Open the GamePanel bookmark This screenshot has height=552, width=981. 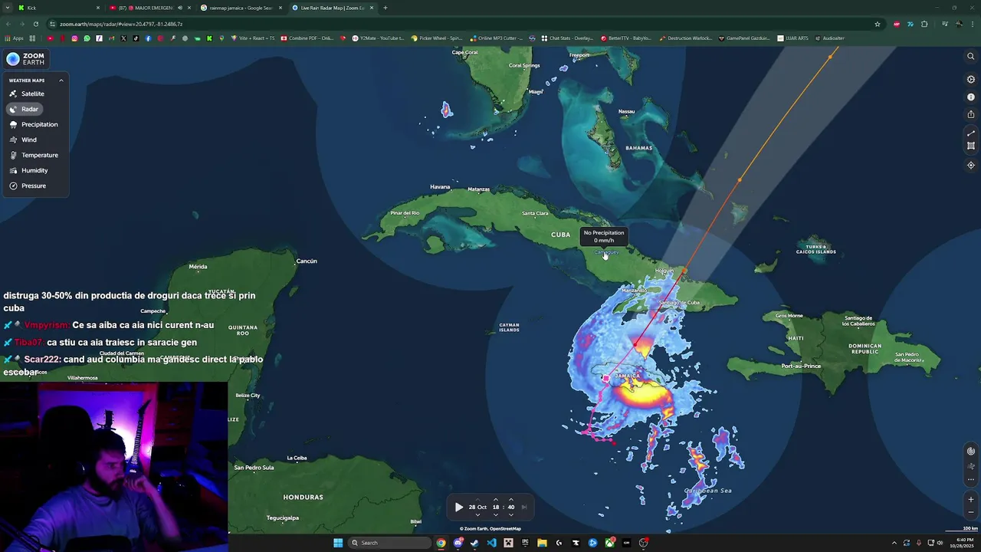click(x=743, y=38)
